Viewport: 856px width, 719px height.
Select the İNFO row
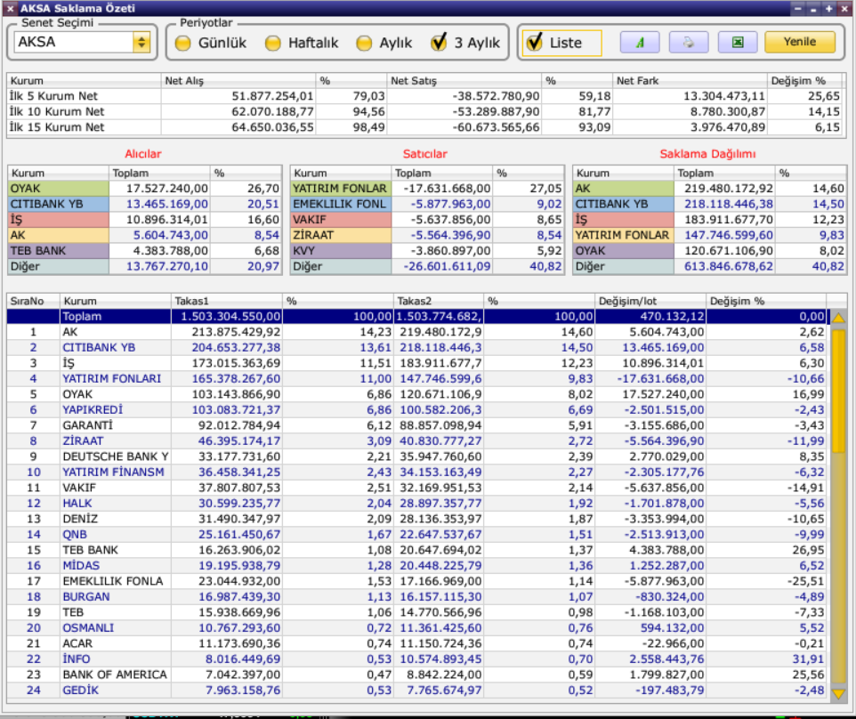coord(418,659)
